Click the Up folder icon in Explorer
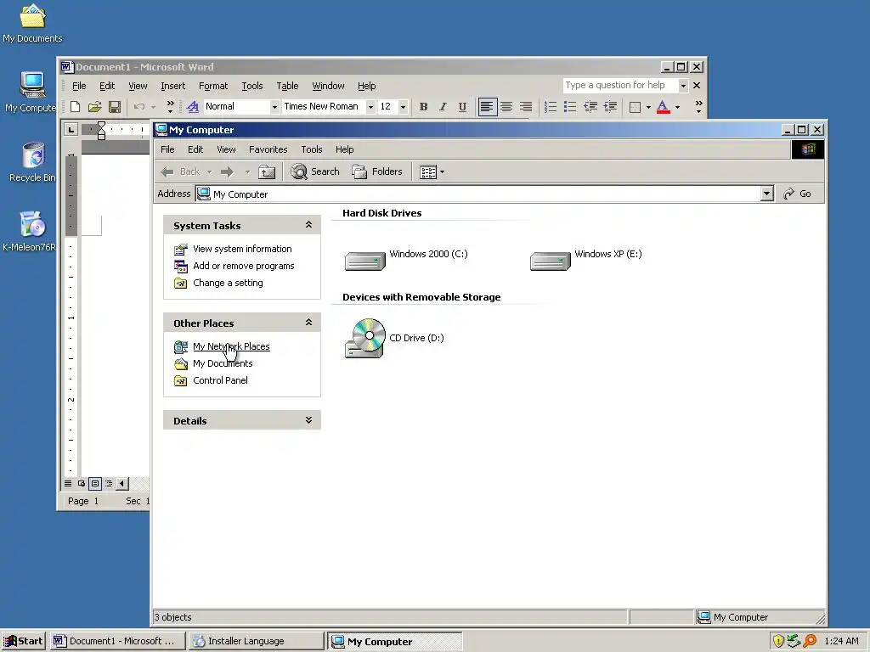The width and height of the screenshot is (870, 652). pos(267,171)
